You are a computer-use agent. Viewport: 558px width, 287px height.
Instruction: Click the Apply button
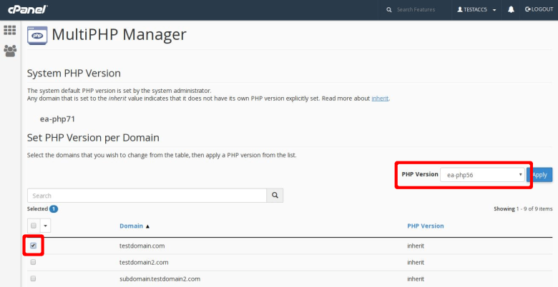click(x=539, y=175)
